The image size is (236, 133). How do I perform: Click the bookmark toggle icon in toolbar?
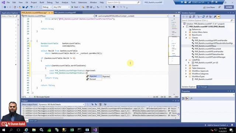pos(114,7)
